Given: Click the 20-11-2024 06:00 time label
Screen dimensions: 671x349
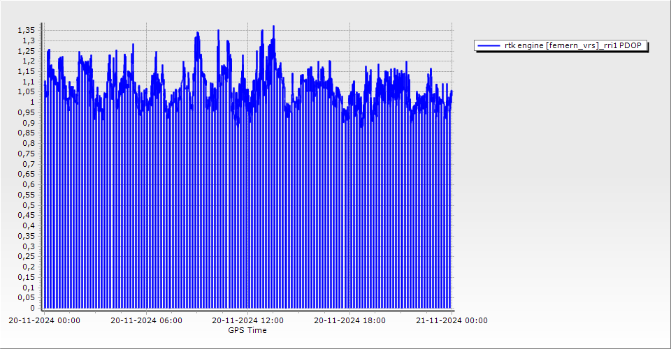Looking at the screenshot, I should point(147,321).
